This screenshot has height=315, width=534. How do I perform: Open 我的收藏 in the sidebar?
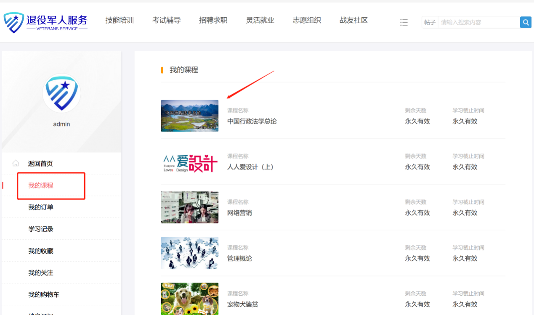[x=41, y=251]
